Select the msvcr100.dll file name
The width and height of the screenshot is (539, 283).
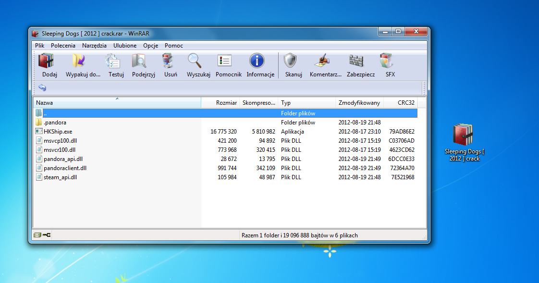(60, 149)
